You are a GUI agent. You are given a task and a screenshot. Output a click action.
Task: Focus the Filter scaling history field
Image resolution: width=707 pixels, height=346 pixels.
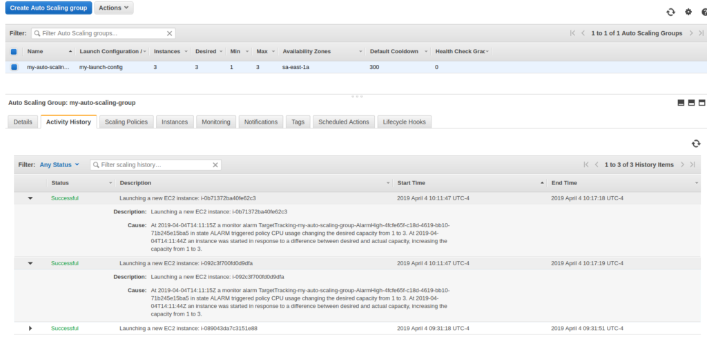click(x=155, y=164)
